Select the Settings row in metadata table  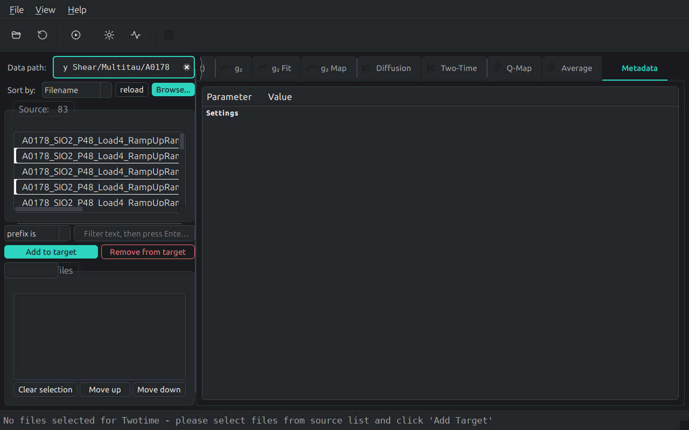[x=440, y=113]
